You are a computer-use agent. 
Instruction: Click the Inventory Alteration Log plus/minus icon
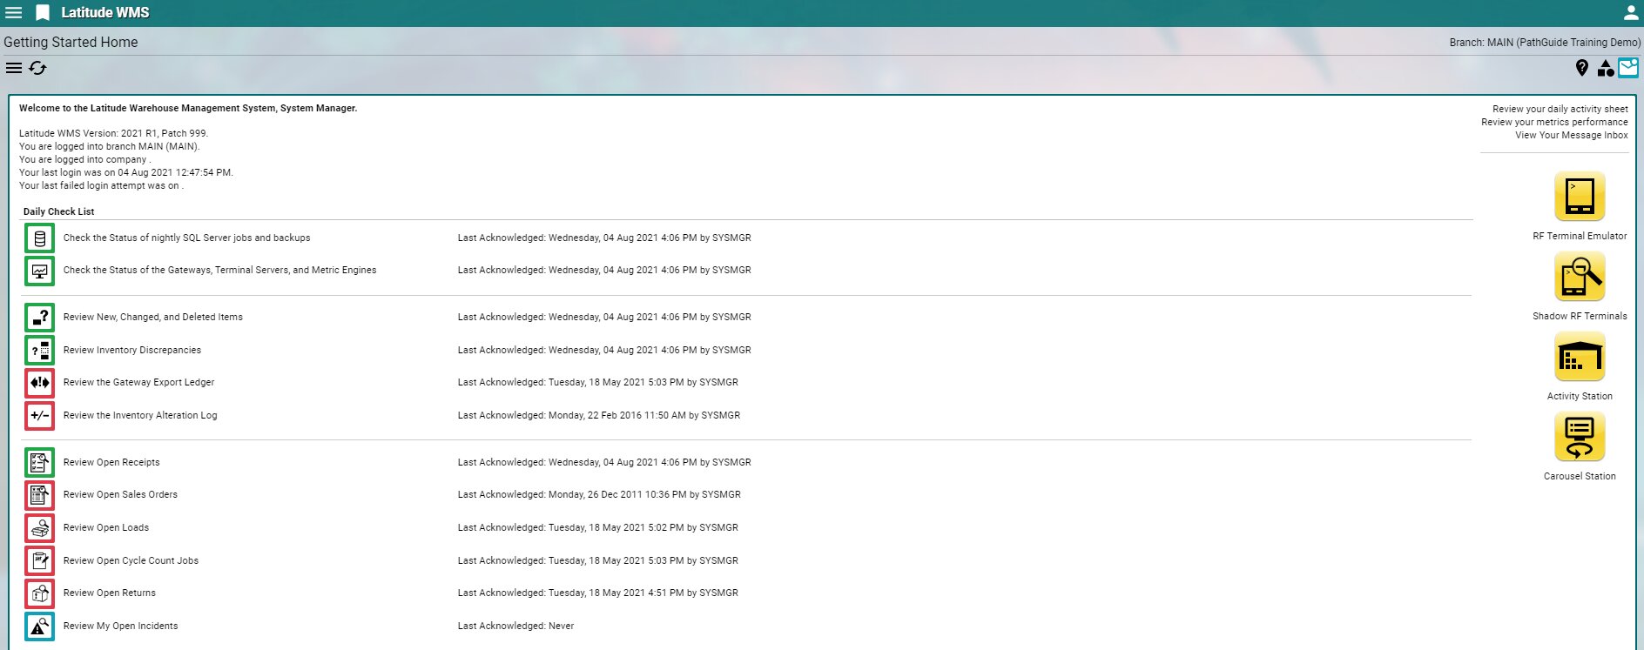pos(40,416)
